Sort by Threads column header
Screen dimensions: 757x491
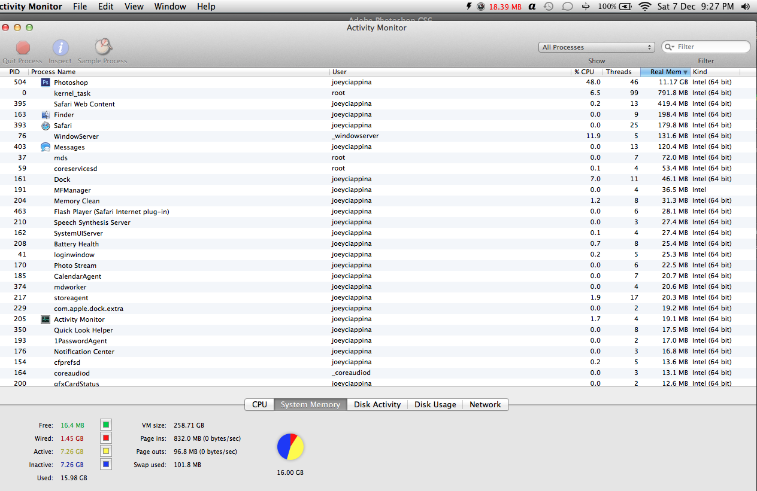click(x=622, y=72)
